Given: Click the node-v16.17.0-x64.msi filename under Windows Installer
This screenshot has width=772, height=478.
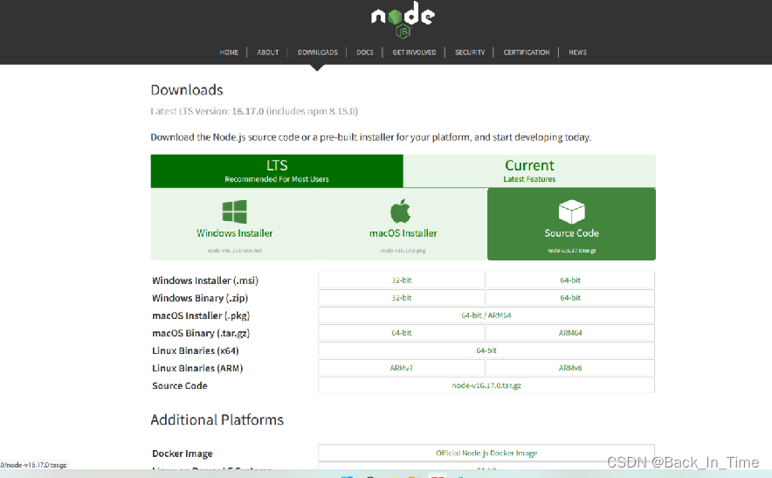Looking at the screenshot, I should coord(235,251).
